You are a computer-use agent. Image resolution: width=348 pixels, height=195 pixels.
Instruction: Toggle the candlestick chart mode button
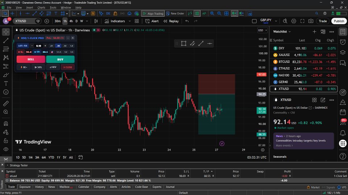[x=197, y=13]
